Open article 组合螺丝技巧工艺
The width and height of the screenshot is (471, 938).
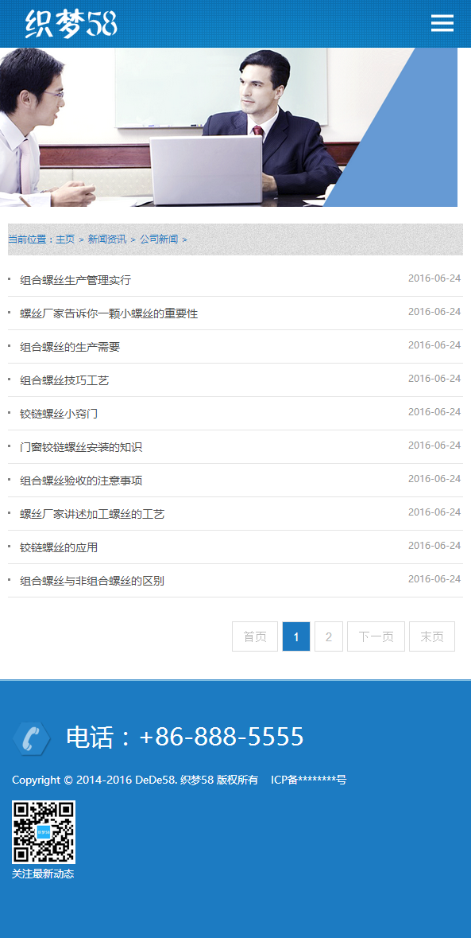(64, 380)
